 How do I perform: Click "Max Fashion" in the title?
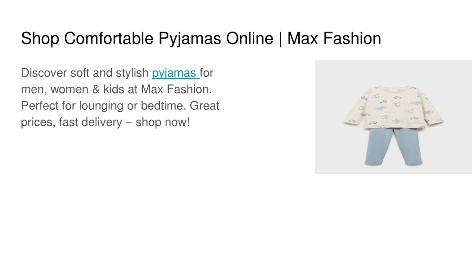point(334,38)
